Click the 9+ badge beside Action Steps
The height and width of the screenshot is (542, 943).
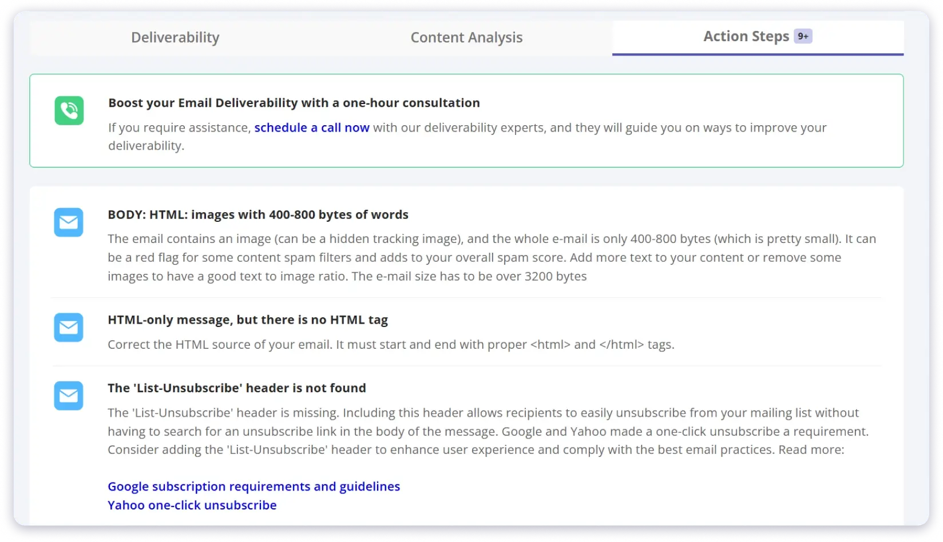[803, 36]
